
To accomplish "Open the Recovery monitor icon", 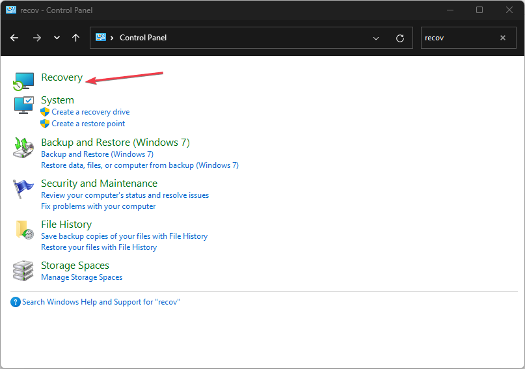I will pos(23,81).
